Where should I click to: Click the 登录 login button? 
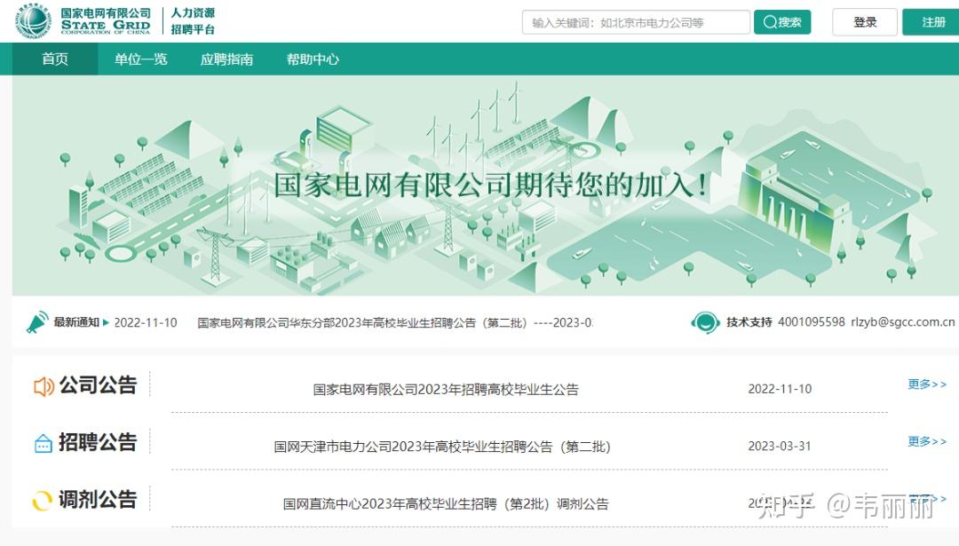point(865,22)
